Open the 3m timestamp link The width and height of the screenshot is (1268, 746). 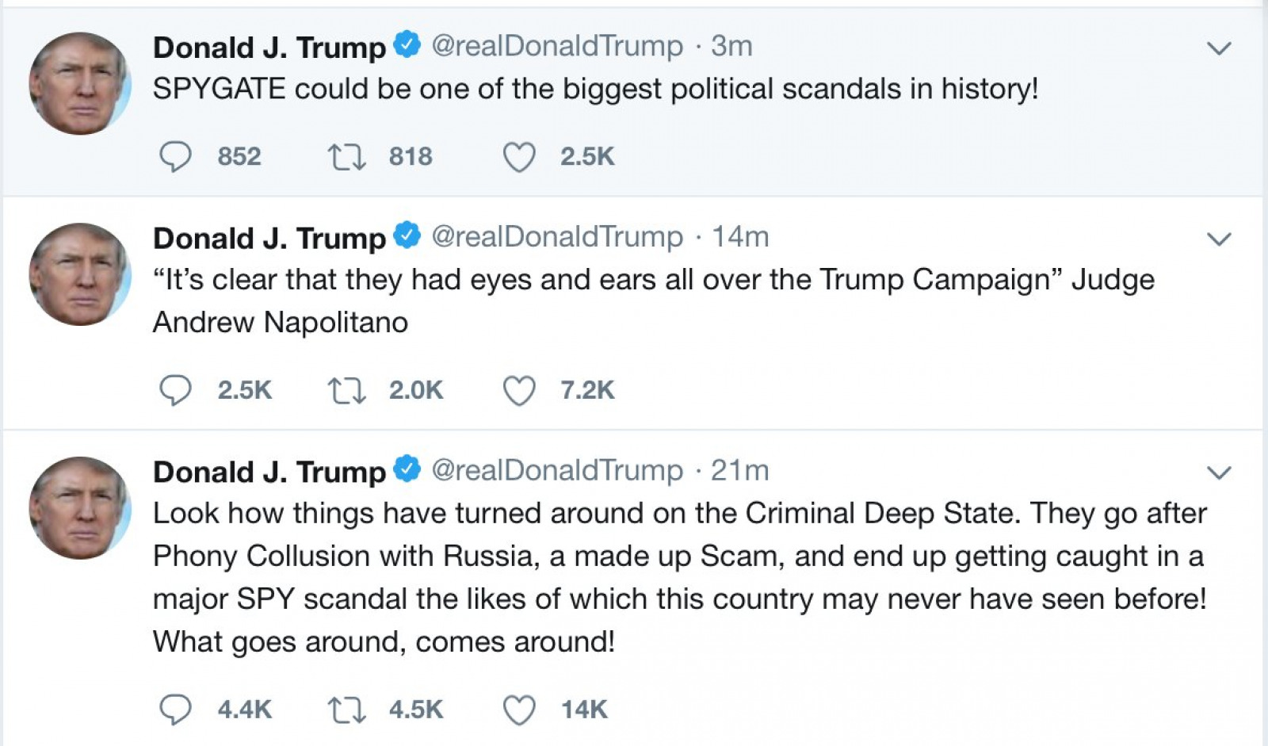pyautogui.click(x=731, y=46)
